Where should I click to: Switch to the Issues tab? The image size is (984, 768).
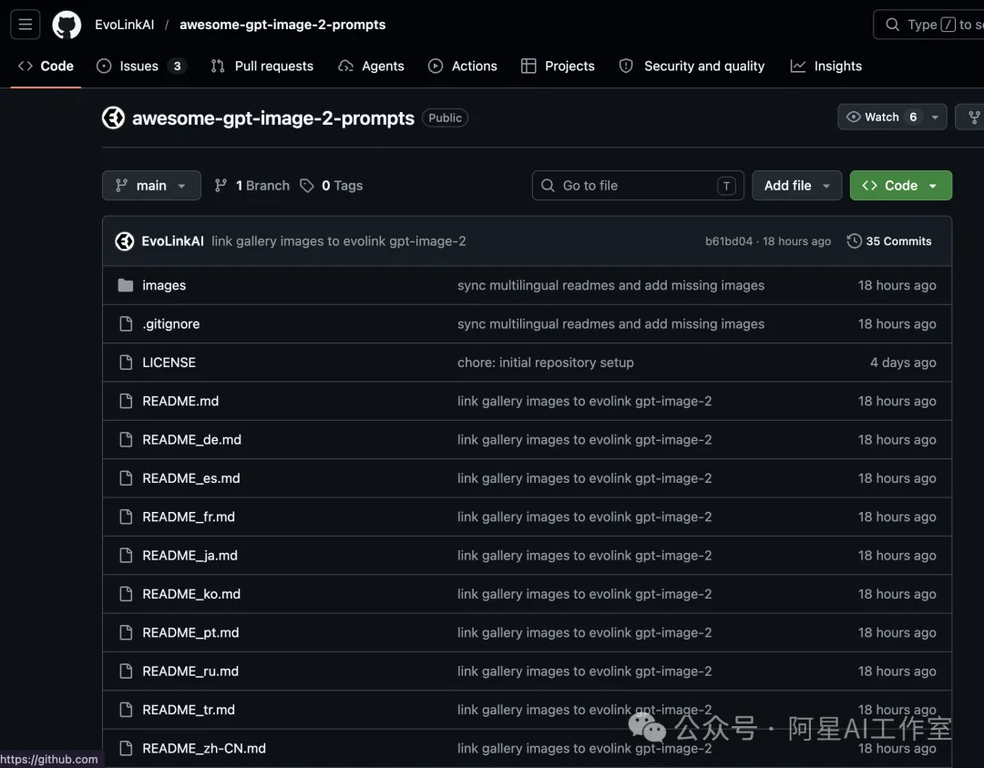[x=140, y=67]
